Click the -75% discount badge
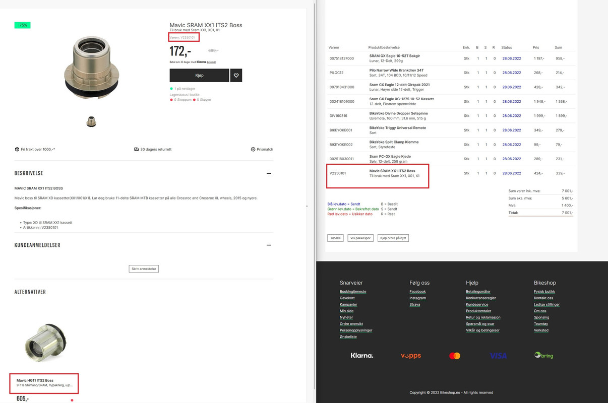Viewport: 608px width, 403px height. coord(22,25)
